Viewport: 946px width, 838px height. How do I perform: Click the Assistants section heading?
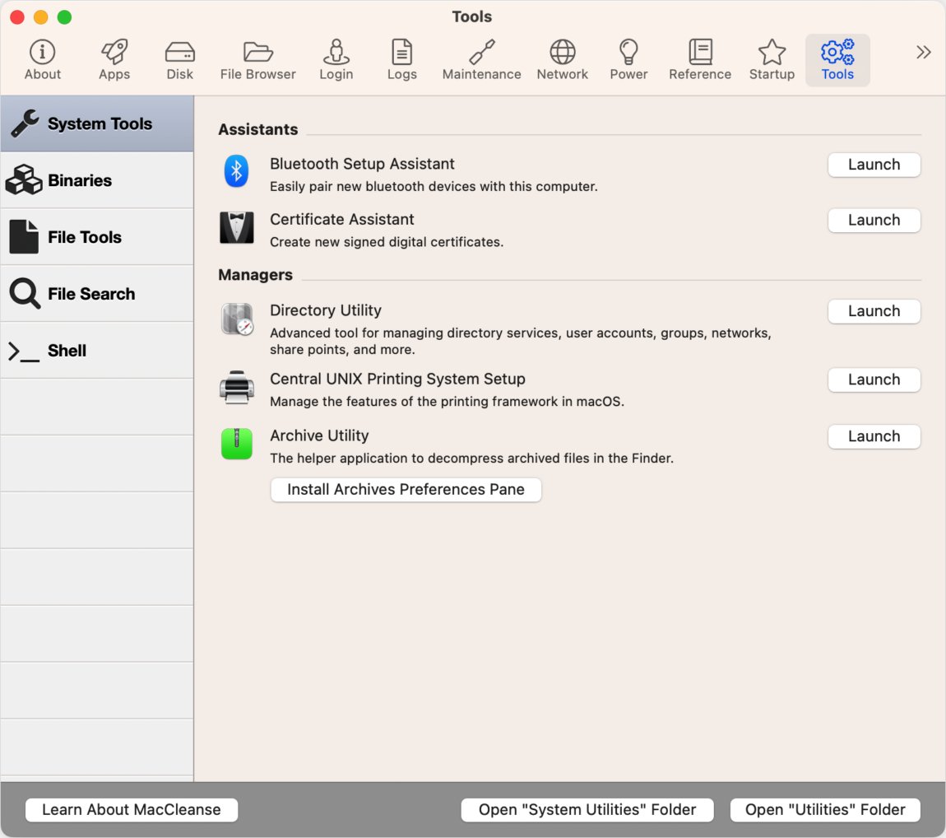click(257, 129)
